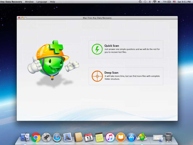Screen dimensions: 193x145
Task: Click the Bluetooth icon in menu bar
Action: [x=150, y=2]
